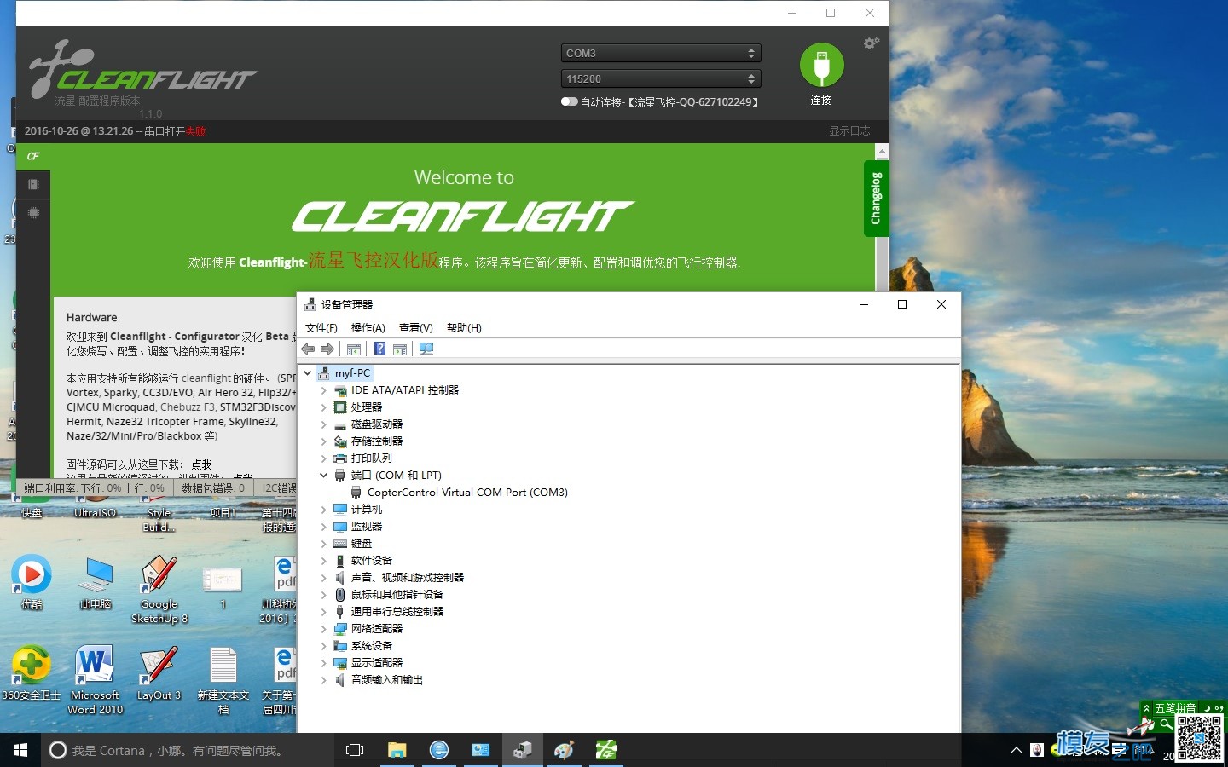Open File Explorer from the taskbar
The image size is (1228, 767).
[397, 750]
